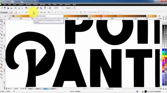Select the Pick tool

click(x=1, y=18)
